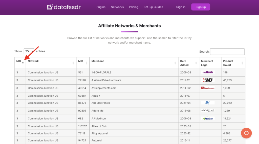
Task: Click product count 19,524
Action: pos(227,118)
